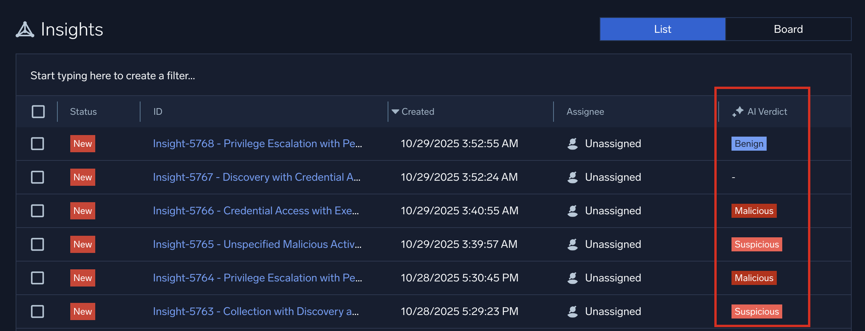Viewport: 865px width, 331px height.
Task: Click the Suspicious verdict badge on Insight-5765
Action: (x=756, y=244)
